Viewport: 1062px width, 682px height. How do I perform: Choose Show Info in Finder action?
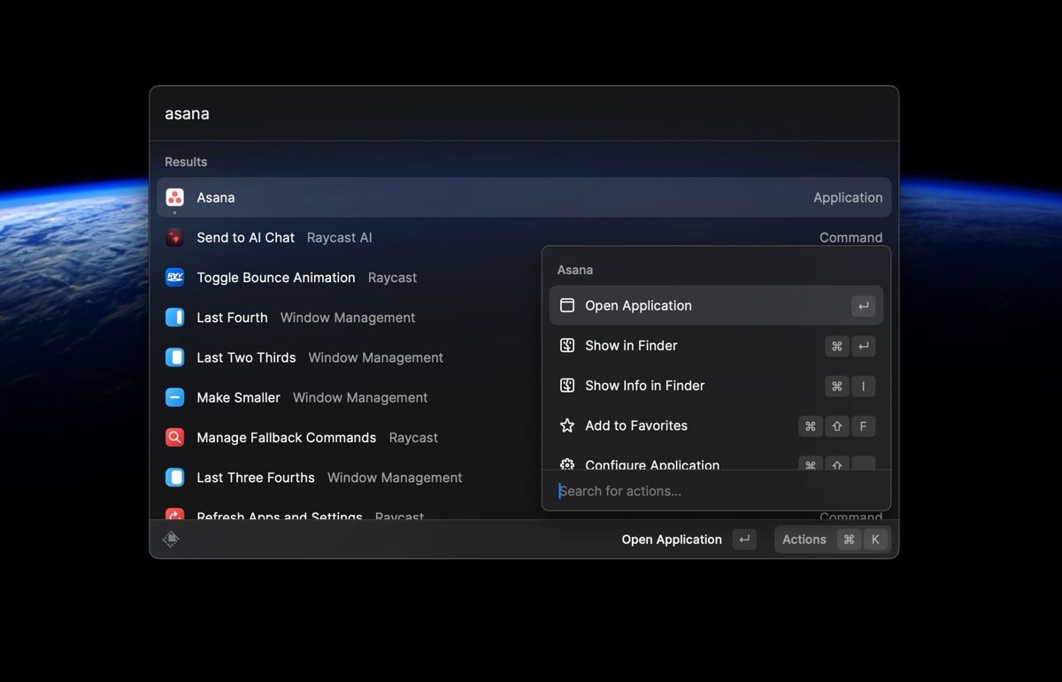(x=644, y=386)
